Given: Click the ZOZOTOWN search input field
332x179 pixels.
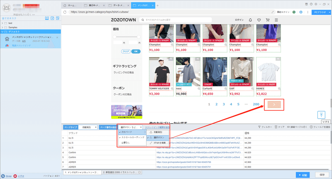Looking at the screenshot, I should point(176,20).
